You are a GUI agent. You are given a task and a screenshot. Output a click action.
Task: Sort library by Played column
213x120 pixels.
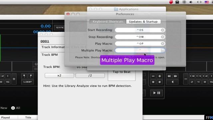5,118
